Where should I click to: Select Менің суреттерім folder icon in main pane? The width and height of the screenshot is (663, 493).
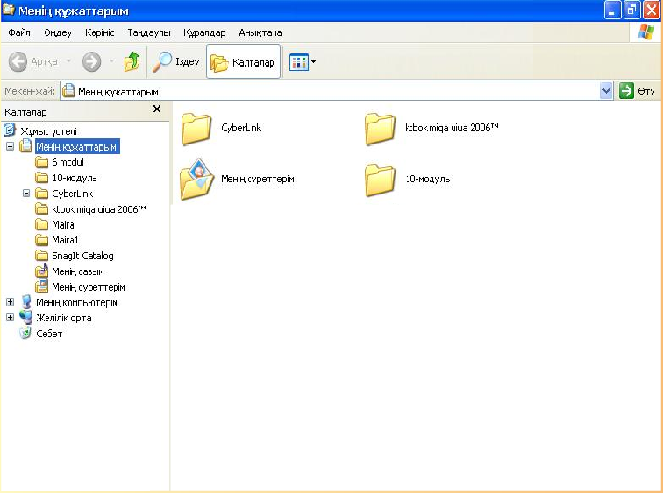pyautogui.click(x=196, y=180)
